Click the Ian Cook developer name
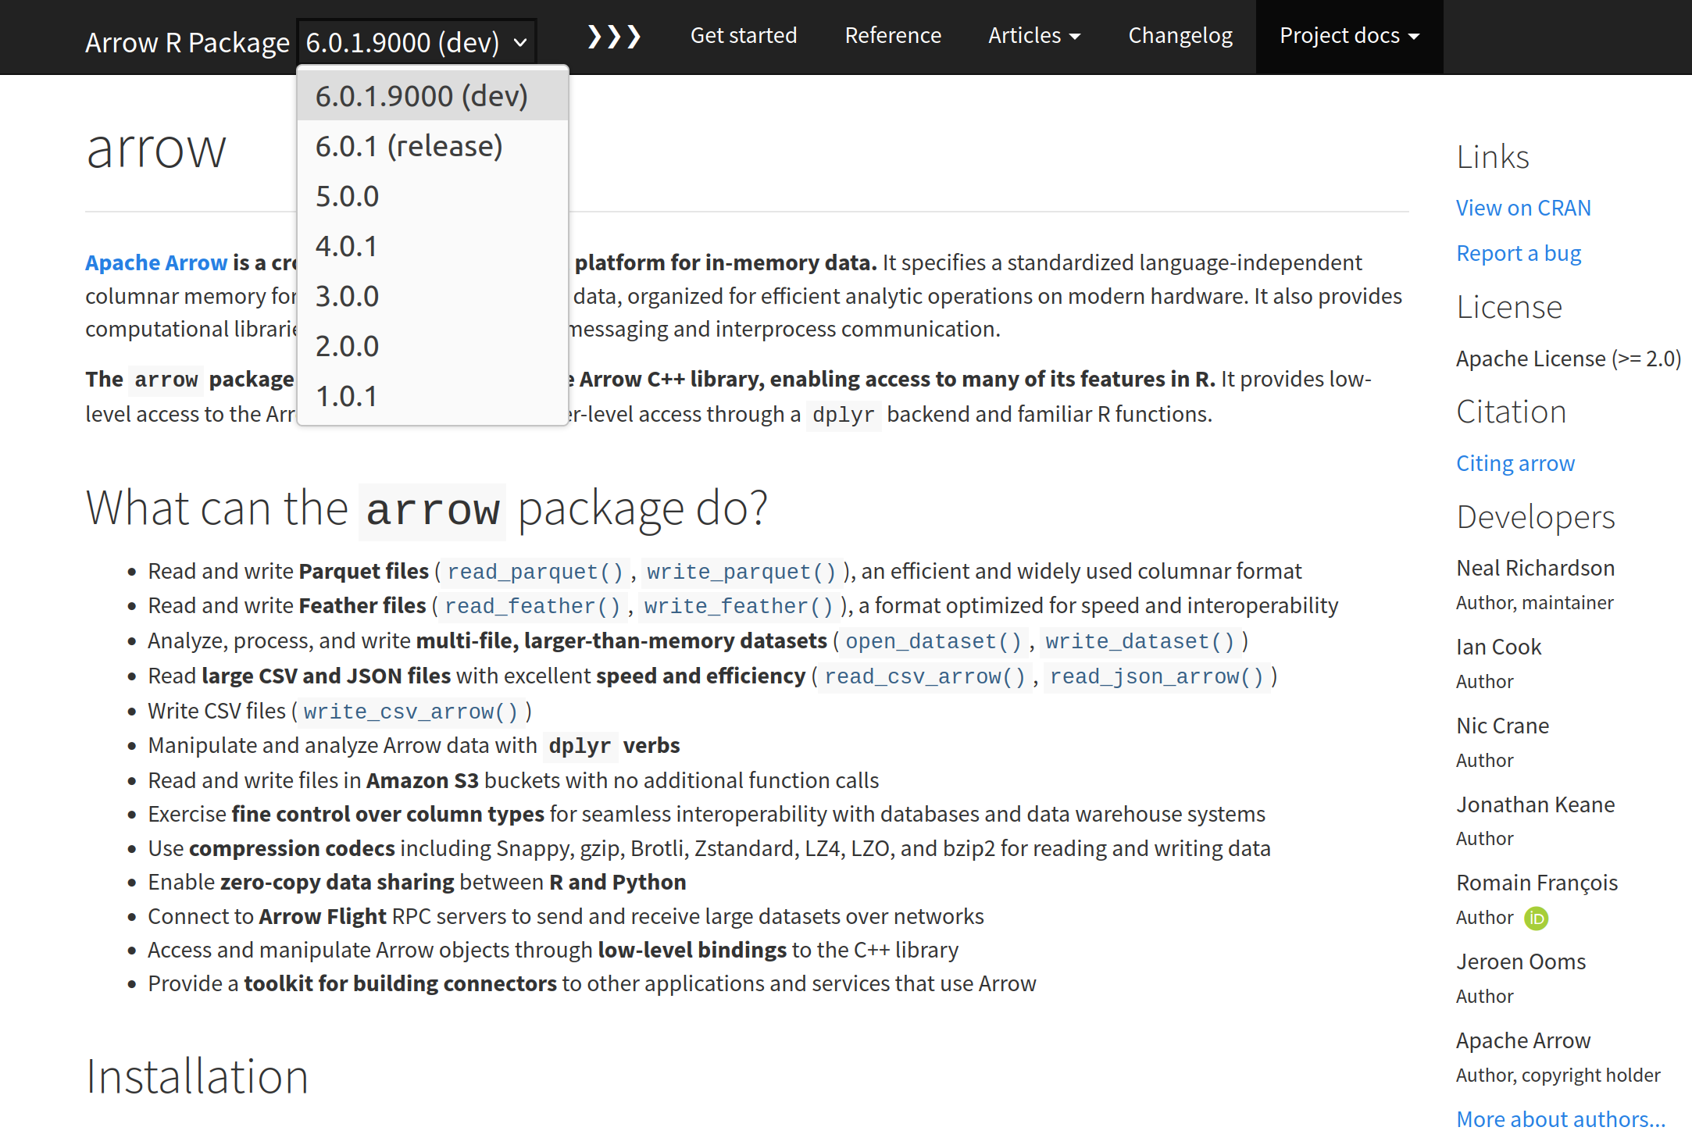1692x1138 pixels. (1498, 647)
